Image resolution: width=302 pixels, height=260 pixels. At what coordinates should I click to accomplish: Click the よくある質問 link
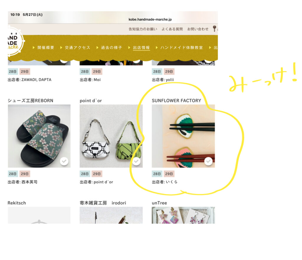pos(172,29)
